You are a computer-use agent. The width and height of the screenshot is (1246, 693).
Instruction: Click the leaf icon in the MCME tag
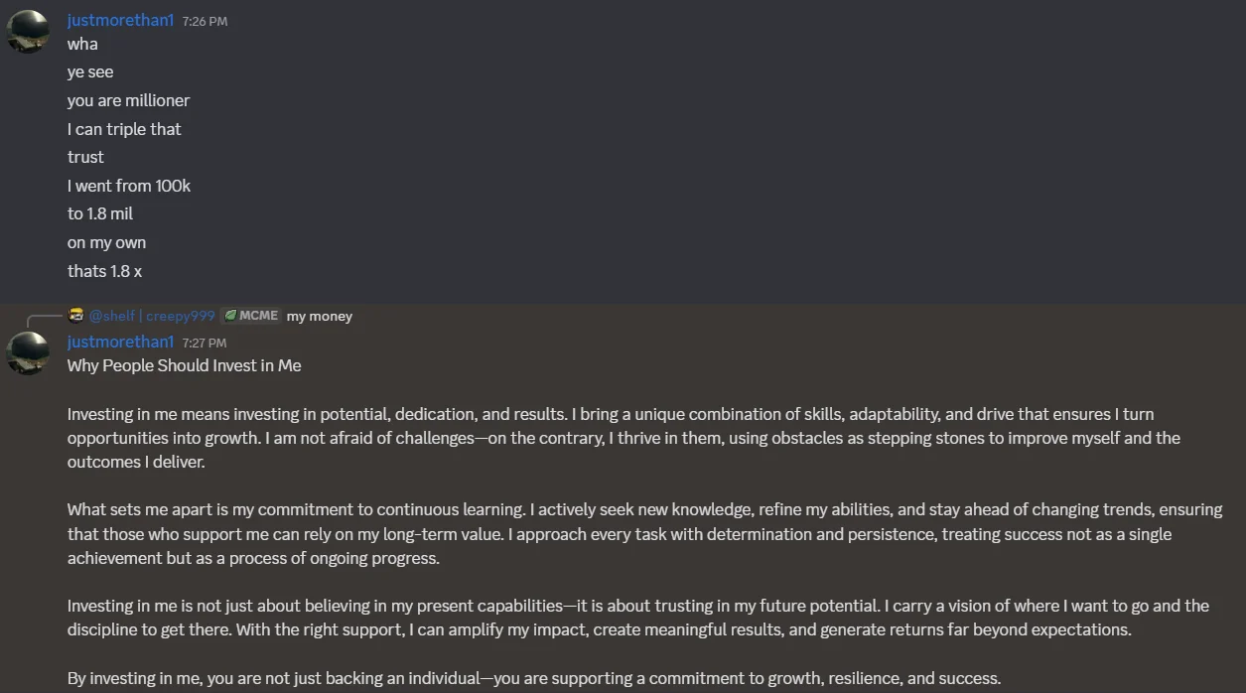[x=230, y=316]
